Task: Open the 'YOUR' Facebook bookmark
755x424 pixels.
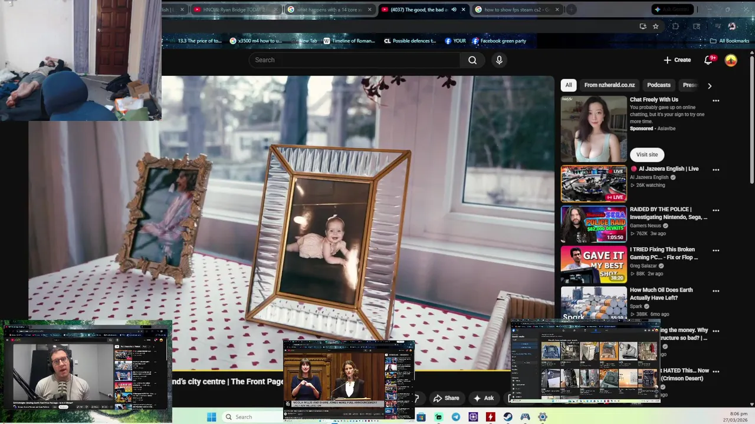Action: coord(455,41)
